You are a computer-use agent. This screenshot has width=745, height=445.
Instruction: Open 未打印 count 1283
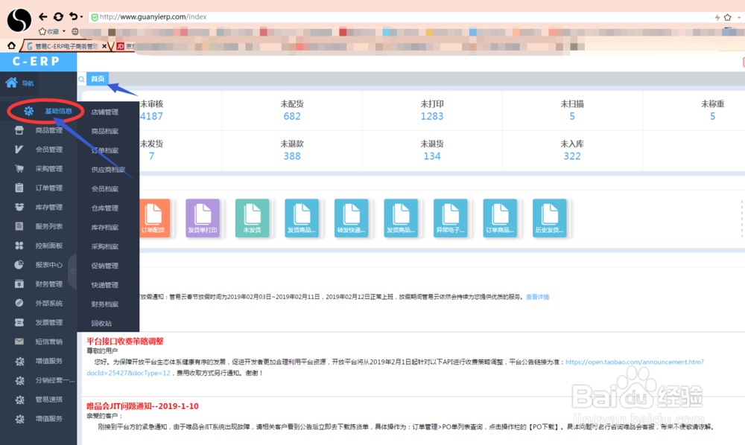[432, 116]
